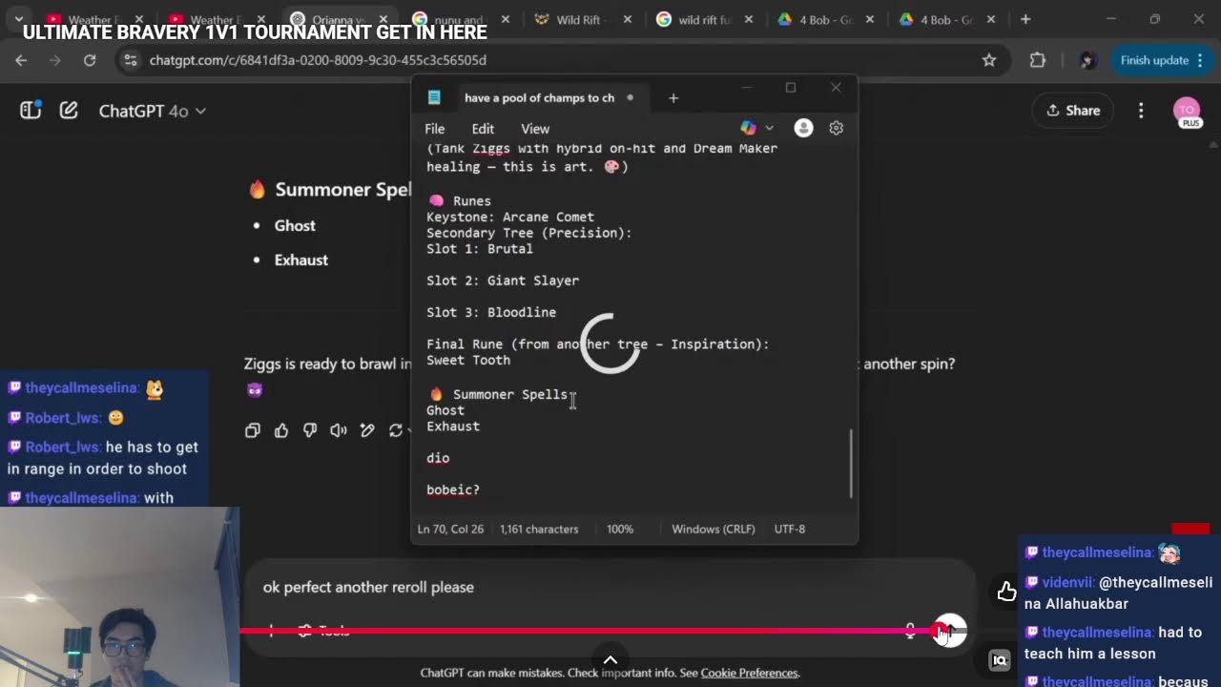The width and height of the screenshot is (1221, 687).
Task: Copy the ChatGPT response with copy icon
Action: [x=253, y=430]
